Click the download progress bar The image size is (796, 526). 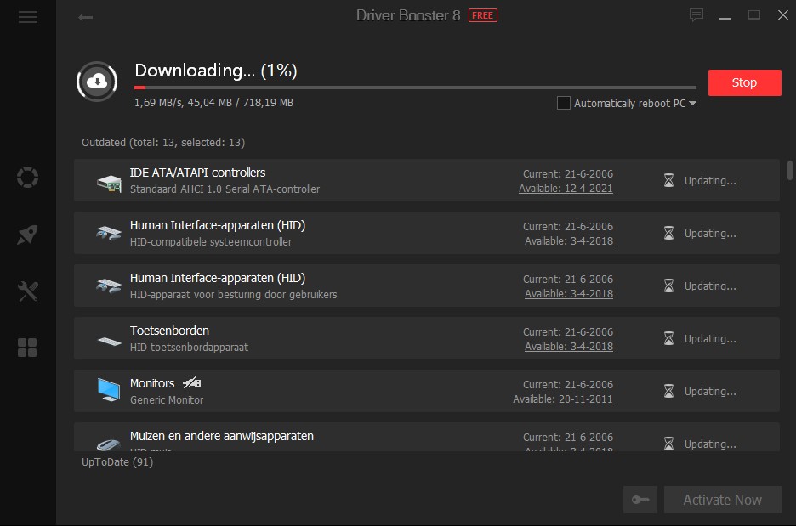pyautogui.click(x=415, y=88)
